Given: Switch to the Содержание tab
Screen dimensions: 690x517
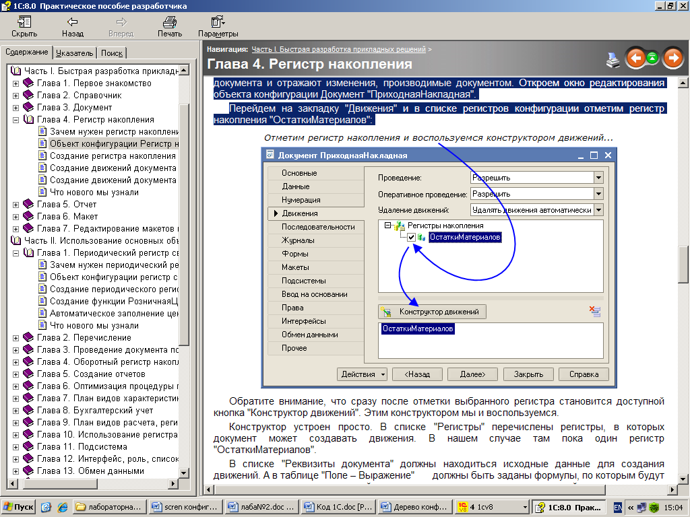Looking at the screenshot, I should 26,52.
